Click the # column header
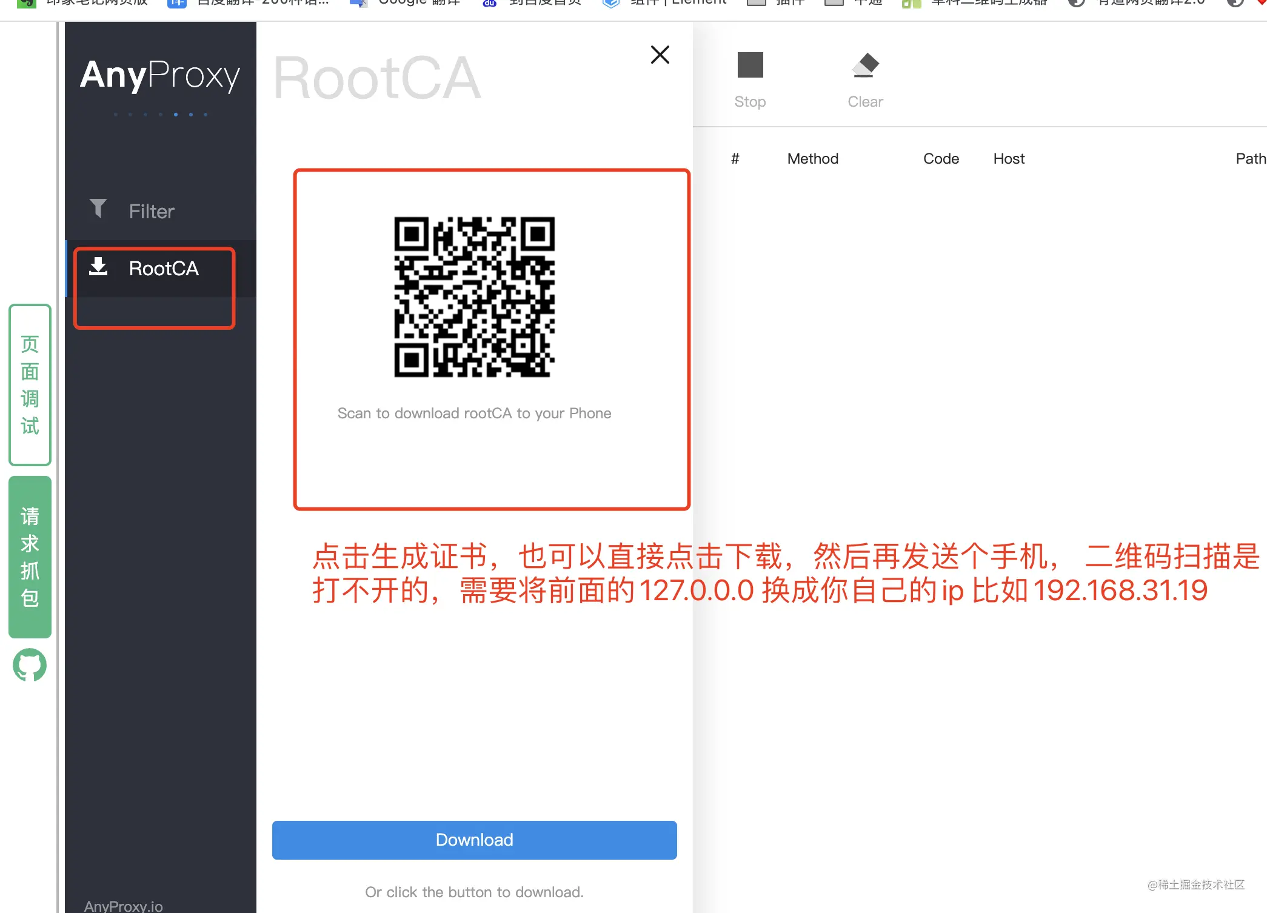This screenshot has height=913, width=1267. tap(735, 159)
